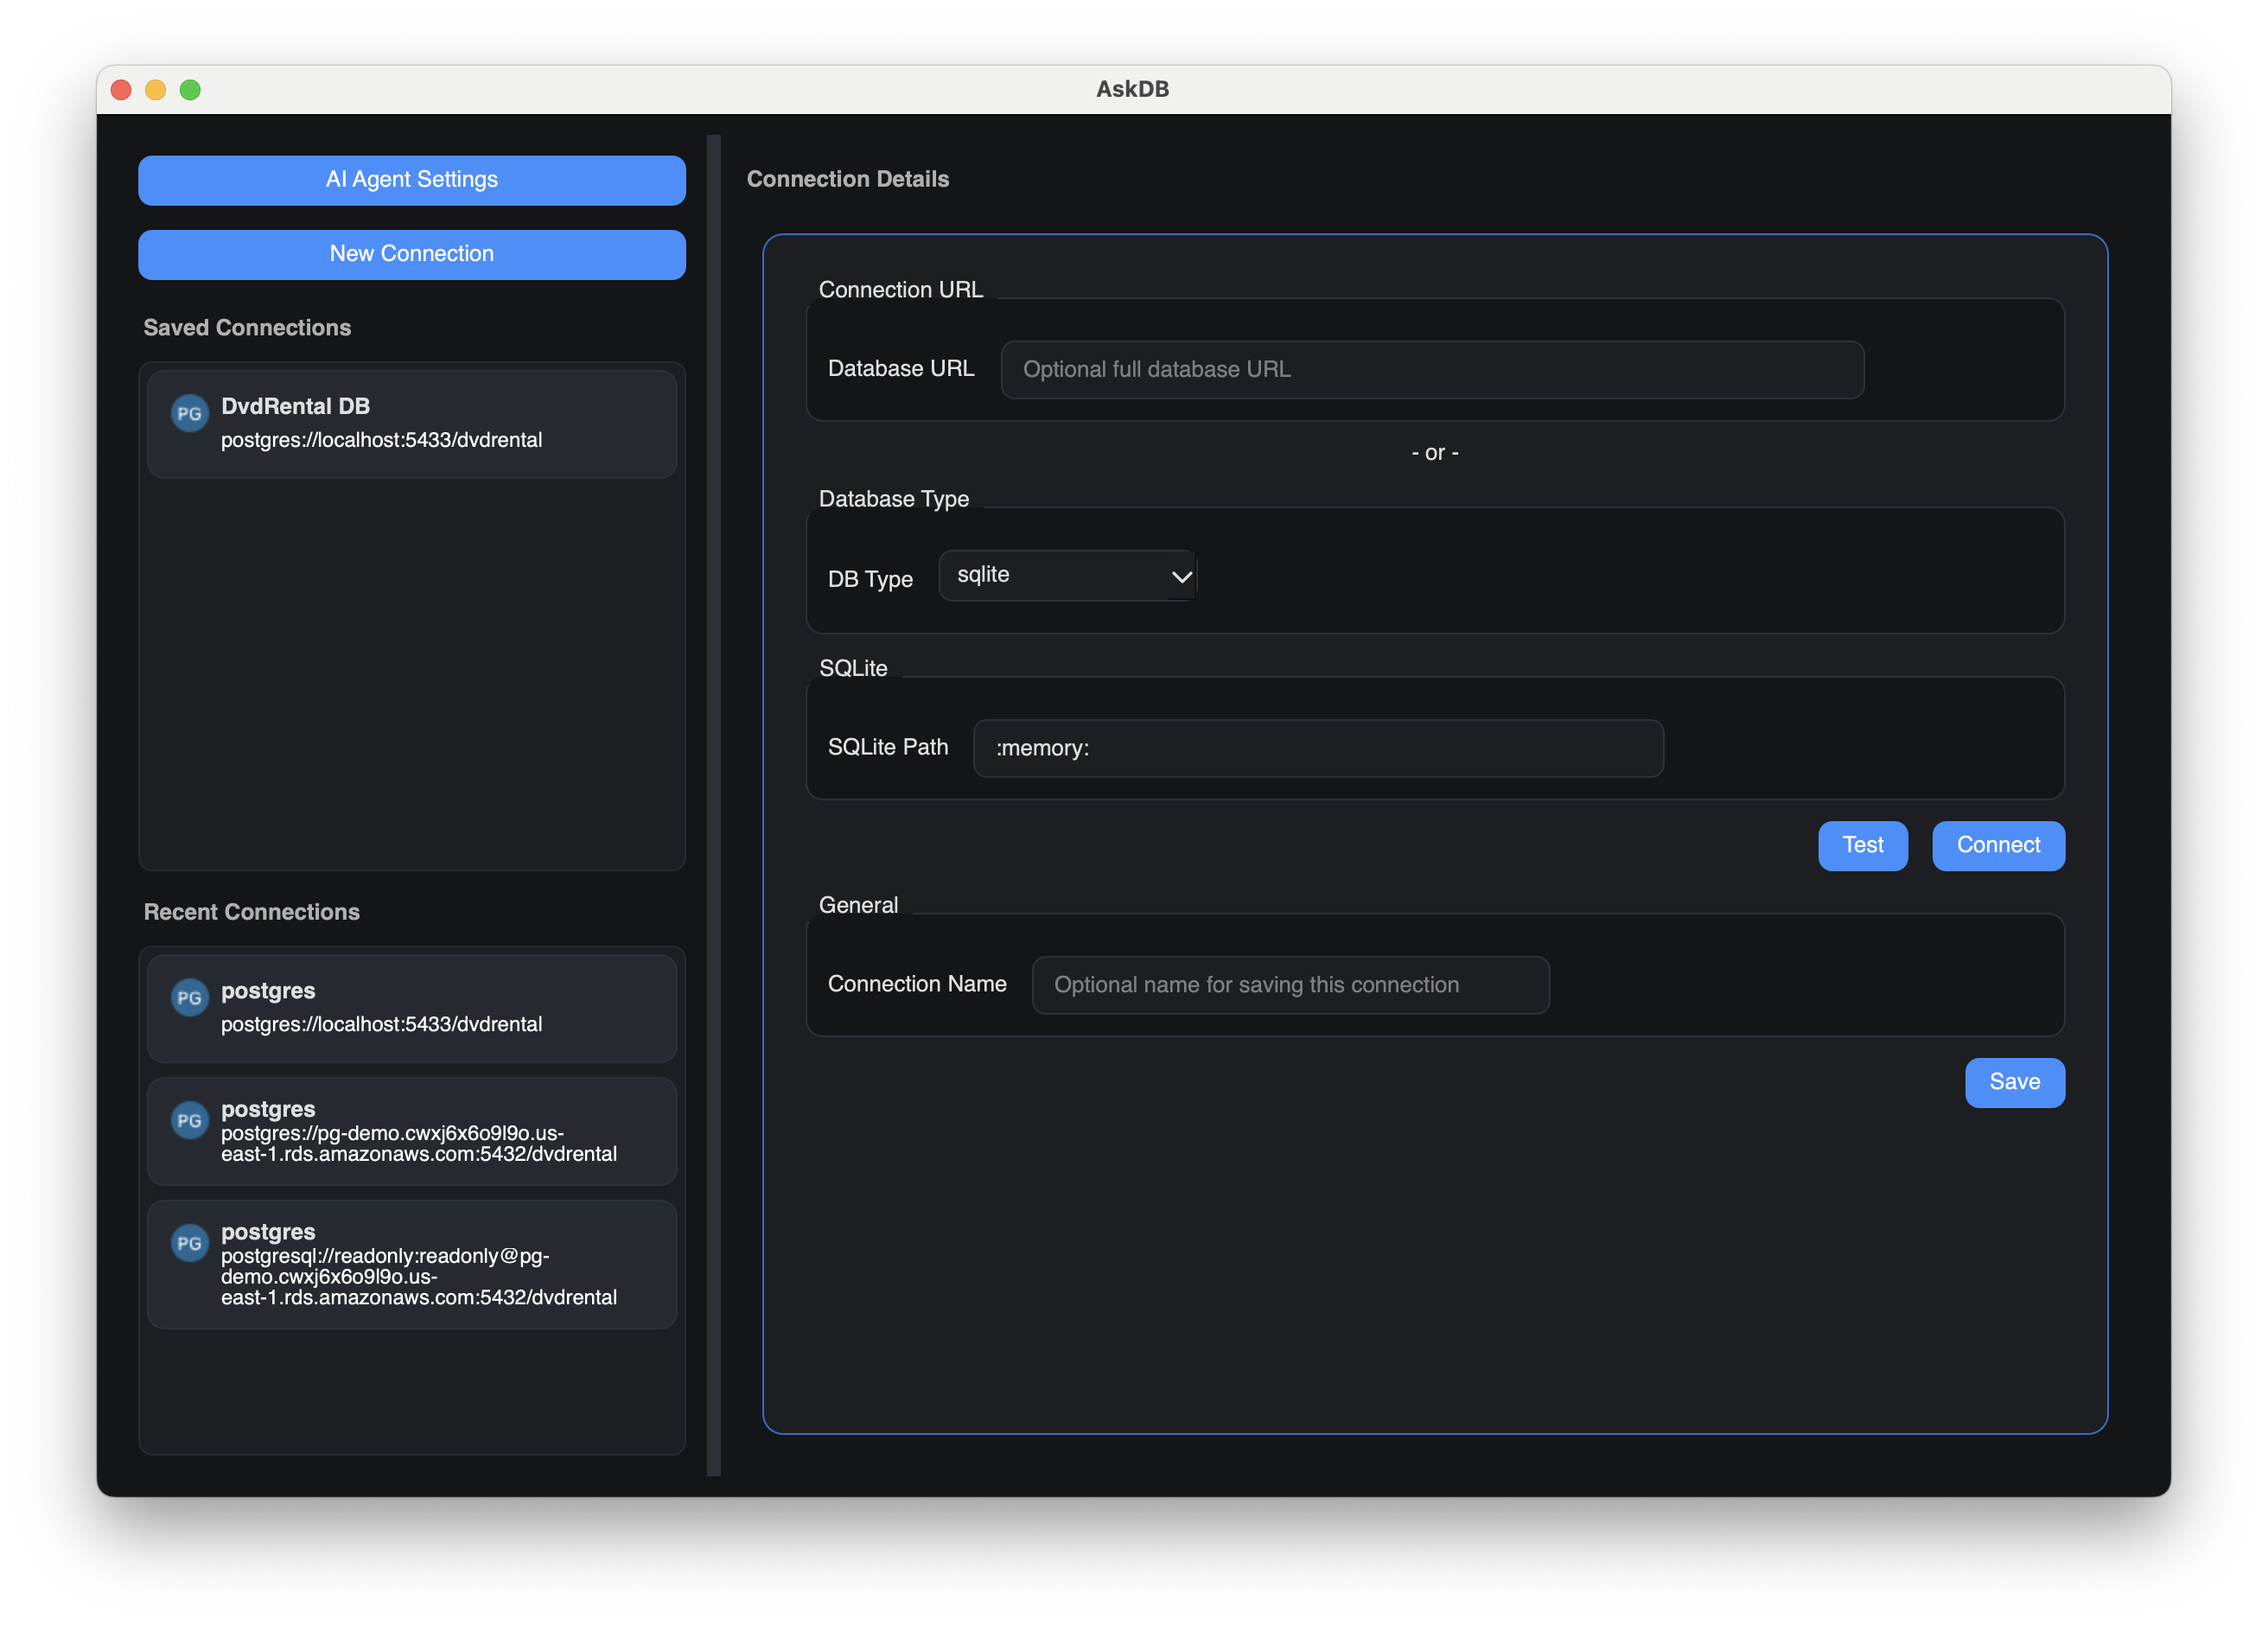Open AI Agent Settings
This screenshot has height=1625, width=2268.
[411, 180]
